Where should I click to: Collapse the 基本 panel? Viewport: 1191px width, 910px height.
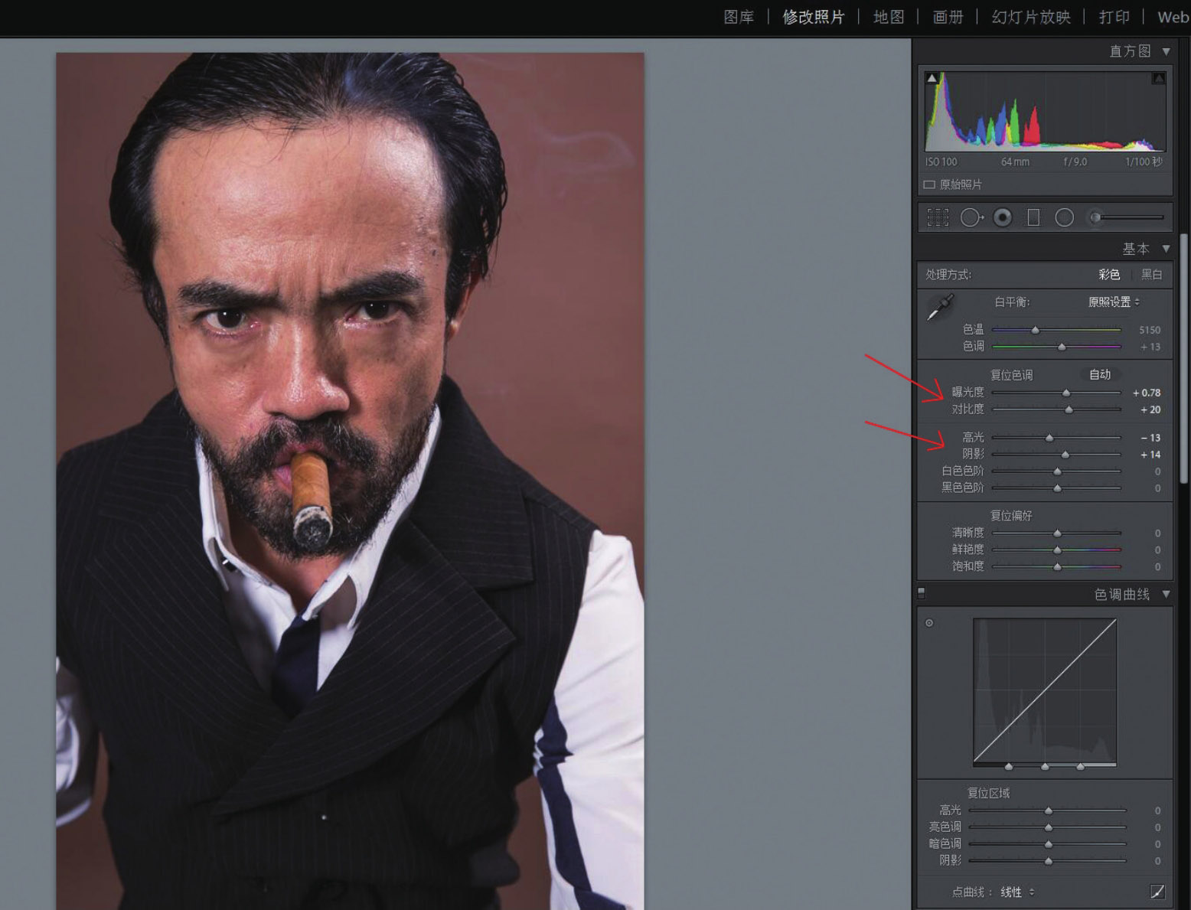click(1166, 249)
